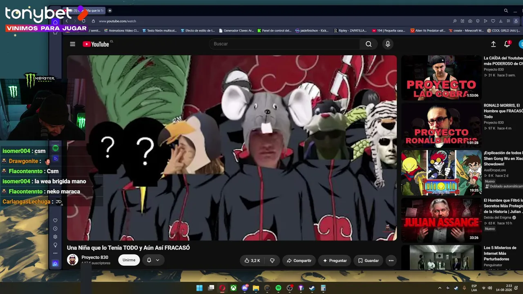This screenshot has height=294, width=523.
Task: Click the main video player frame
Action: [x=232, y=148]
